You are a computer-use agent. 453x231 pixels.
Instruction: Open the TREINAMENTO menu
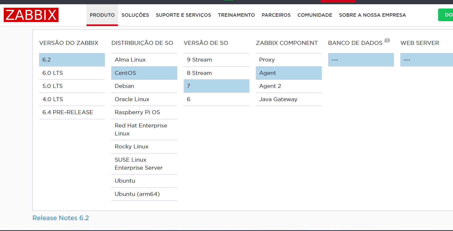coord(236,15)
